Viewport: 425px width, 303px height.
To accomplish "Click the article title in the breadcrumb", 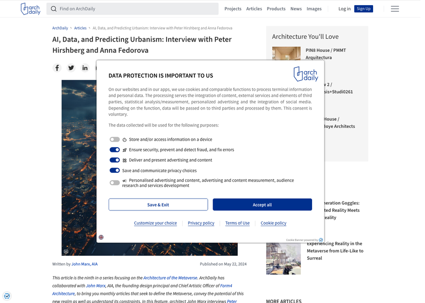I will [162, 28].
